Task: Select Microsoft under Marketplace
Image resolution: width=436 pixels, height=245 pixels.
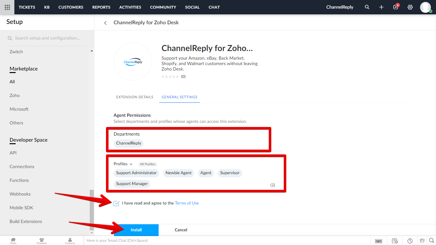Action: 19,109
